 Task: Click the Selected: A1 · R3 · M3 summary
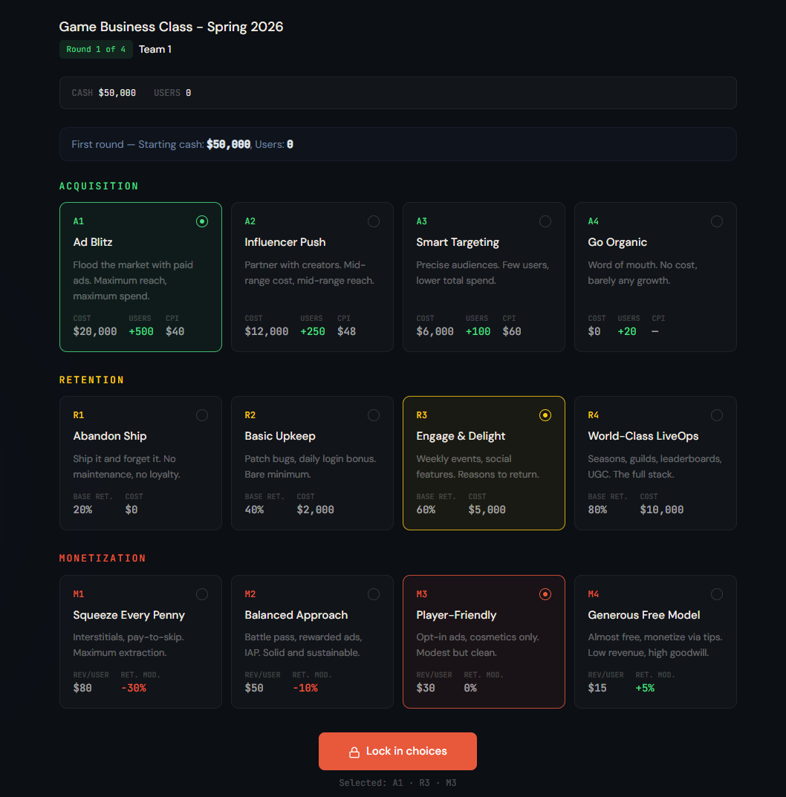click(x=397, y=782)
